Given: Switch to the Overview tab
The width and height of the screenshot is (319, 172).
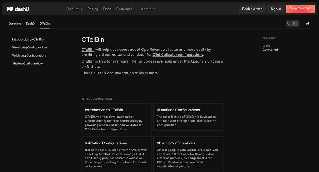Looking at the screenshot, I should pos(15,23).
